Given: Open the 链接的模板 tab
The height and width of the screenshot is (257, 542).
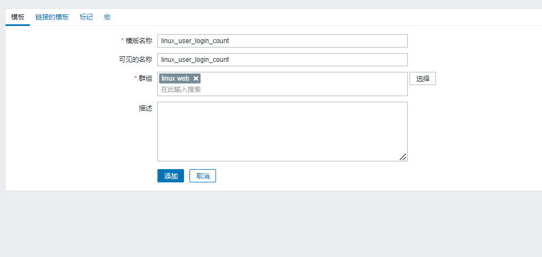Looking at the screenshot, I should tap(52, 17).
